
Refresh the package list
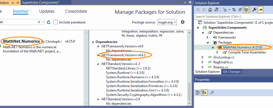pyautogui.click(x=49, y=22)
